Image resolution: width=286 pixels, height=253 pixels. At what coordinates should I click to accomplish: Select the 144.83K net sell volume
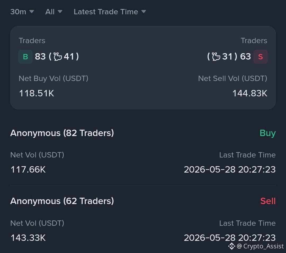pos(250,93)
